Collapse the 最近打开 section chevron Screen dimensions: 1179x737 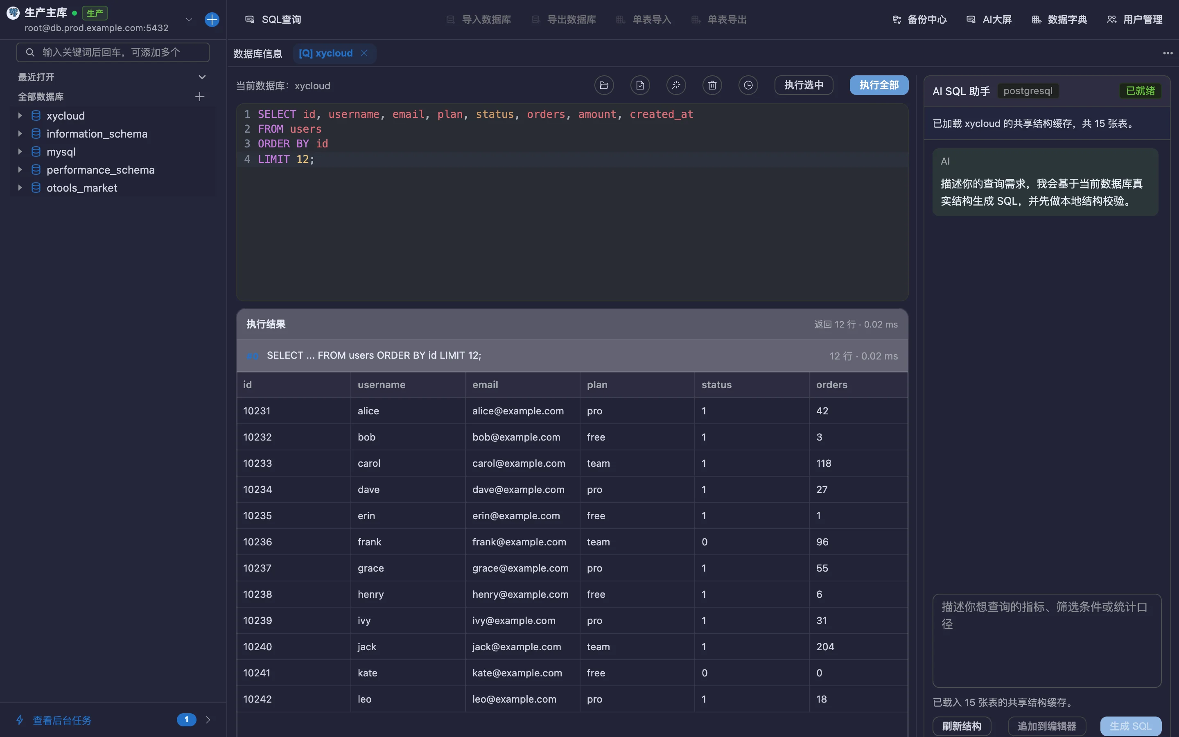(202, 77)
